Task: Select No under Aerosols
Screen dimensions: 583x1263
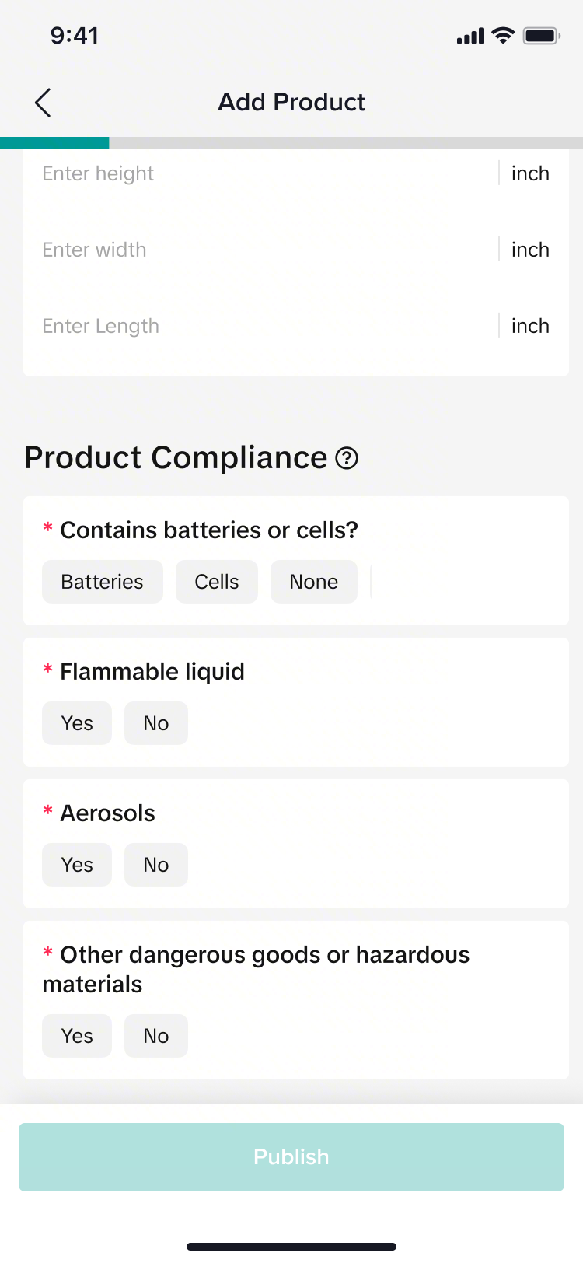Action: pyautogui.click(x=156, y=865)
